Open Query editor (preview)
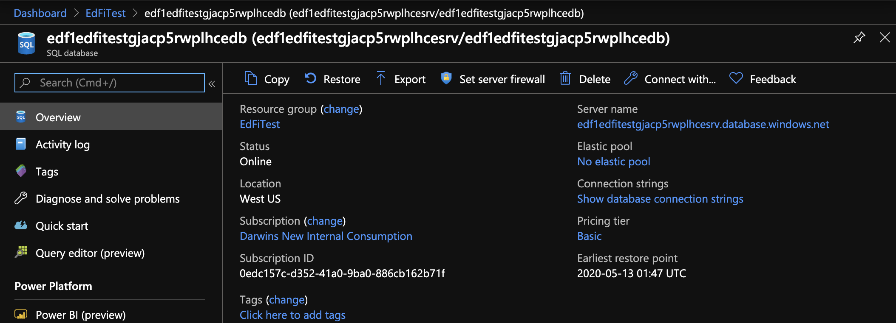The width and height of the screenshot is (896, 323). coord(111,253)
